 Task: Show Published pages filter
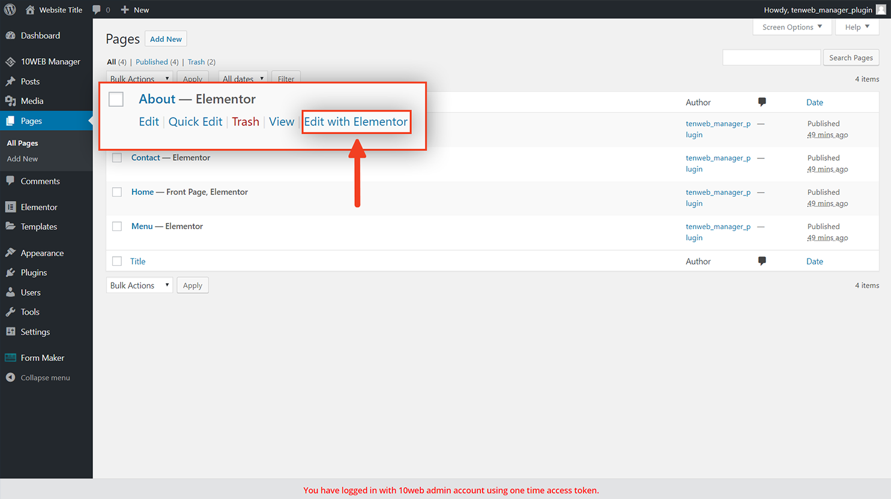tap(152, 62)
